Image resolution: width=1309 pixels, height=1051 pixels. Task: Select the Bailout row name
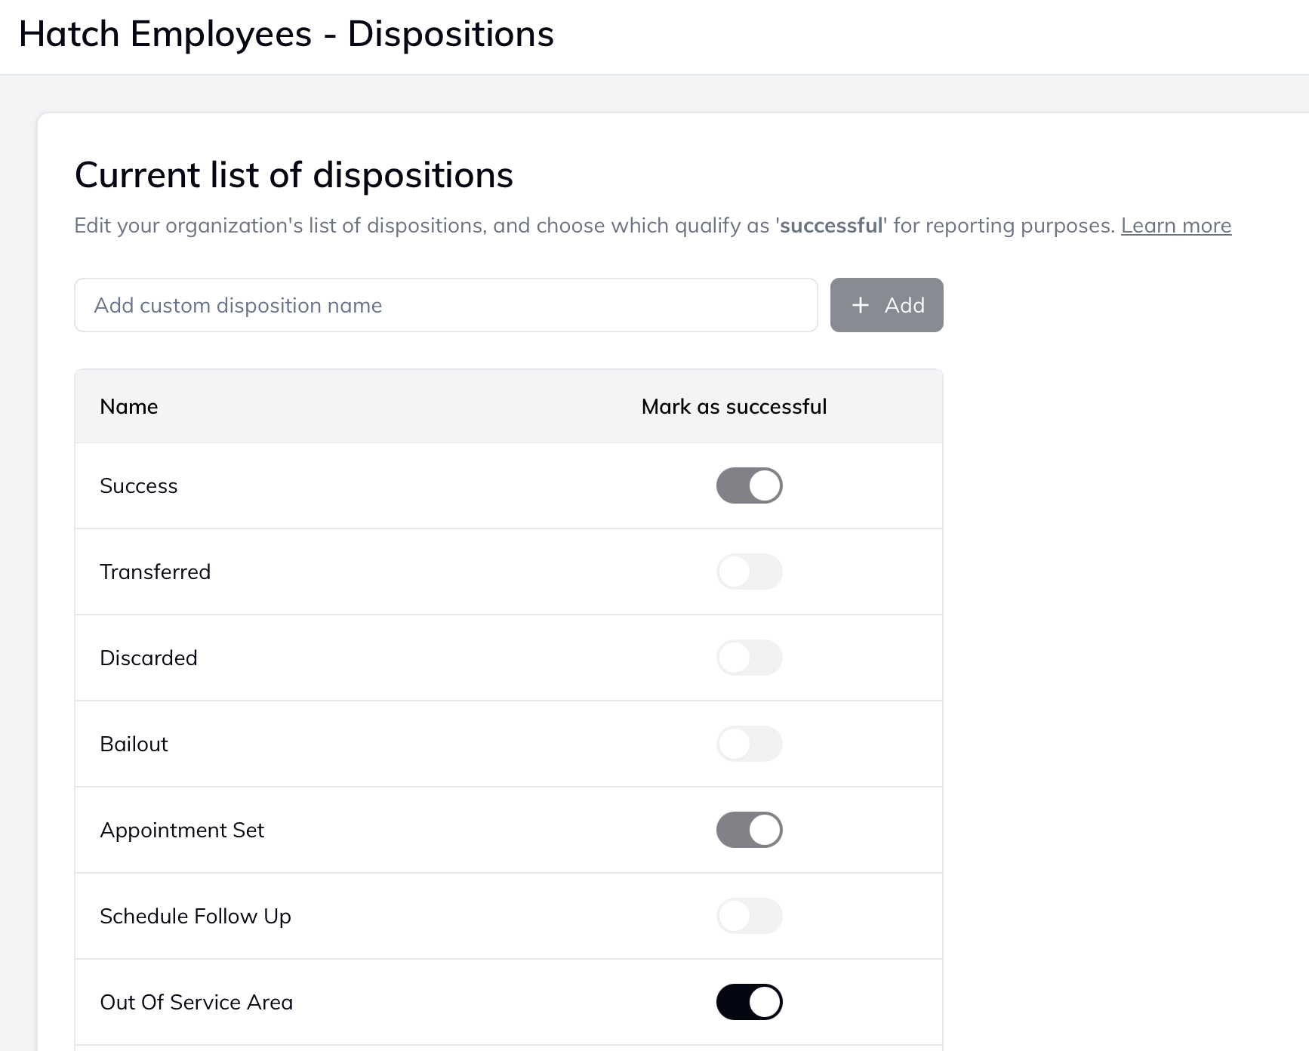point(134,744)
